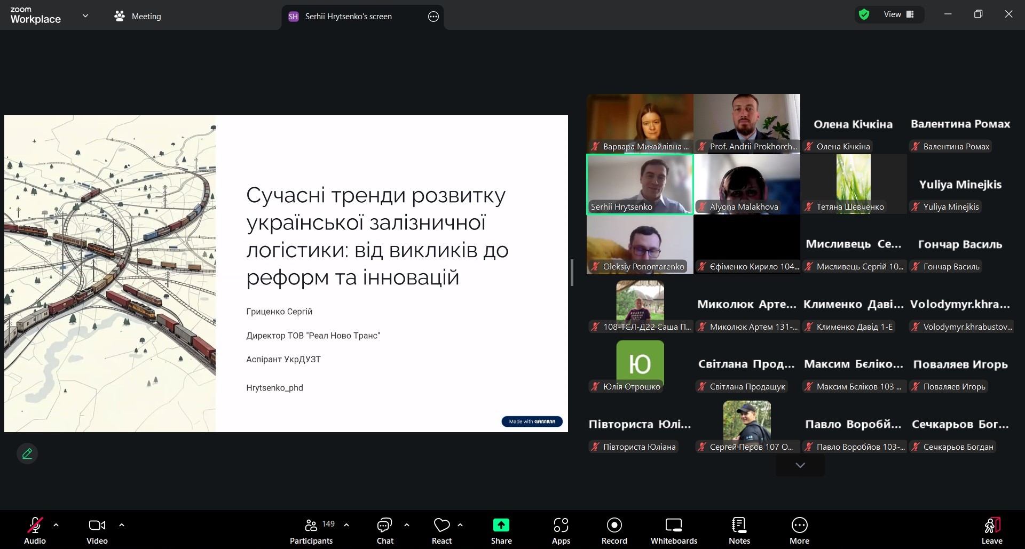Unmute microphone using the Audio button
Image resolution: width=1025 pixels, height=549 pixels.
(x=35, y=530)
